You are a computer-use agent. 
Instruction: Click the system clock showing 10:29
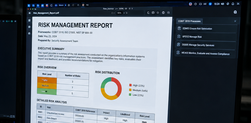tap(217, 4)
